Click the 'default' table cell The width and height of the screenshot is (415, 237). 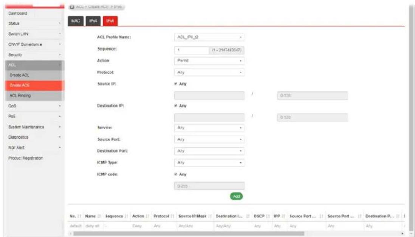[75, 226]
